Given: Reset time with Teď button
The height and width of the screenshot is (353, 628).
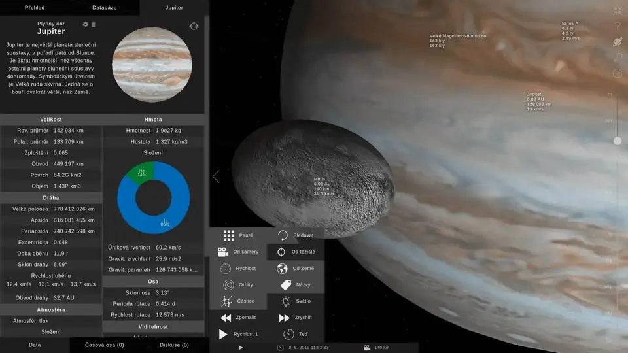Looking at the screenshot, I should click(x=296, y=334).
